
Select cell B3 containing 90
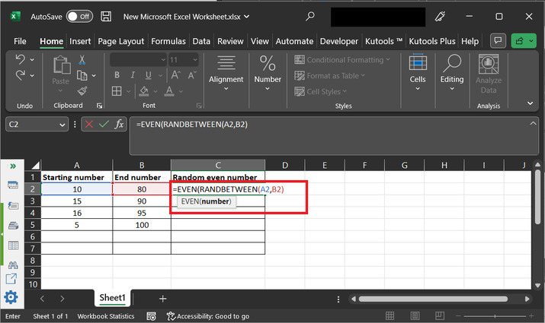tap(142, 201)
